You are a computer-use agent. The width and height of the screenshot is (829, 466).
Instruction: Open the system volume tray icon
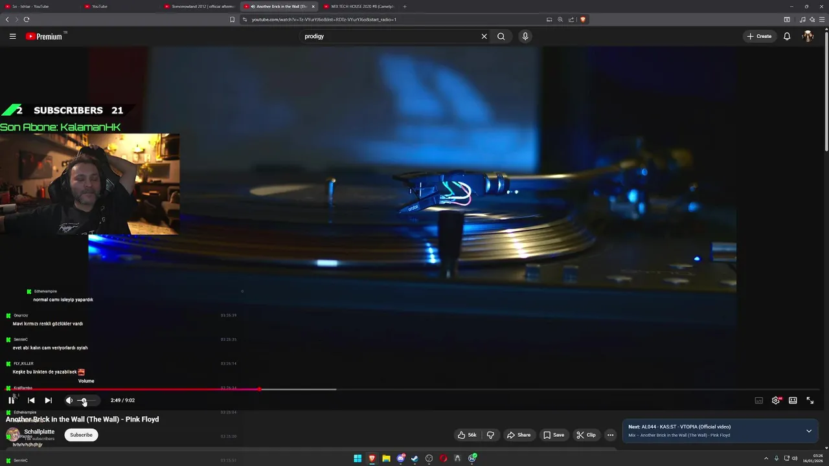coord(795,458)
